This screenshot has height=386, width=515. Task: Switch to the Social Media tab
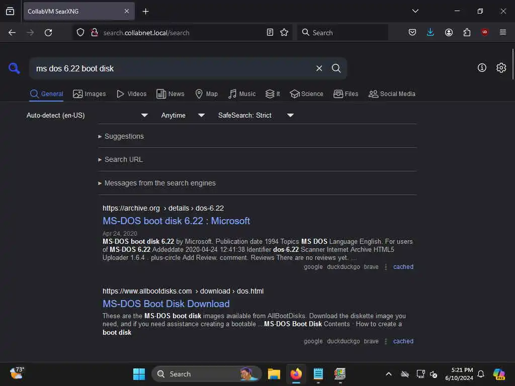(x=392, y=94)
